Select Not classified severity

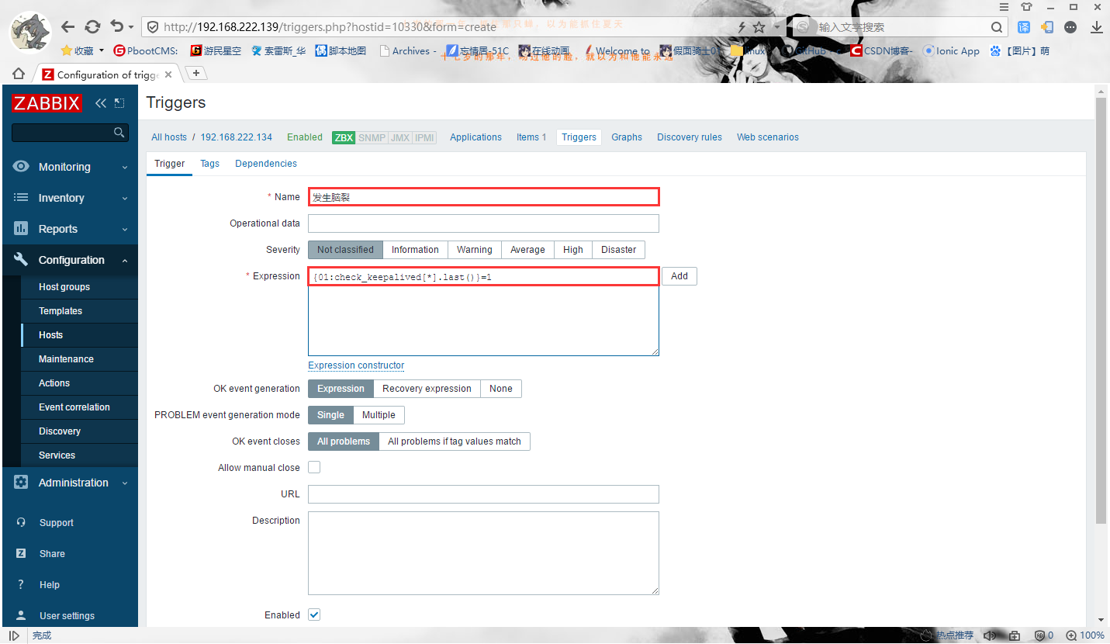(345, 250)
